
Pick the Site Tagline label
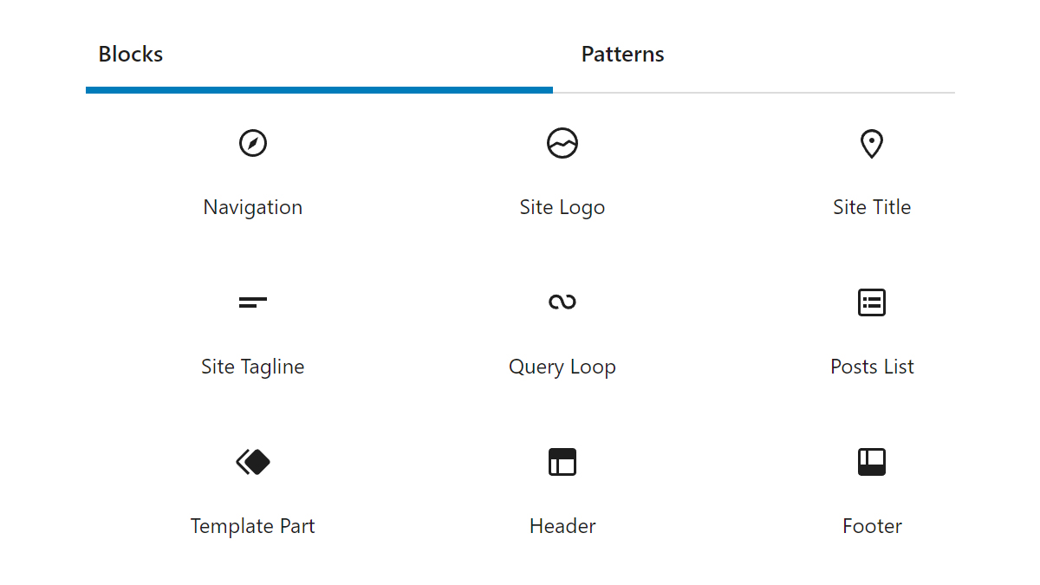253,367
